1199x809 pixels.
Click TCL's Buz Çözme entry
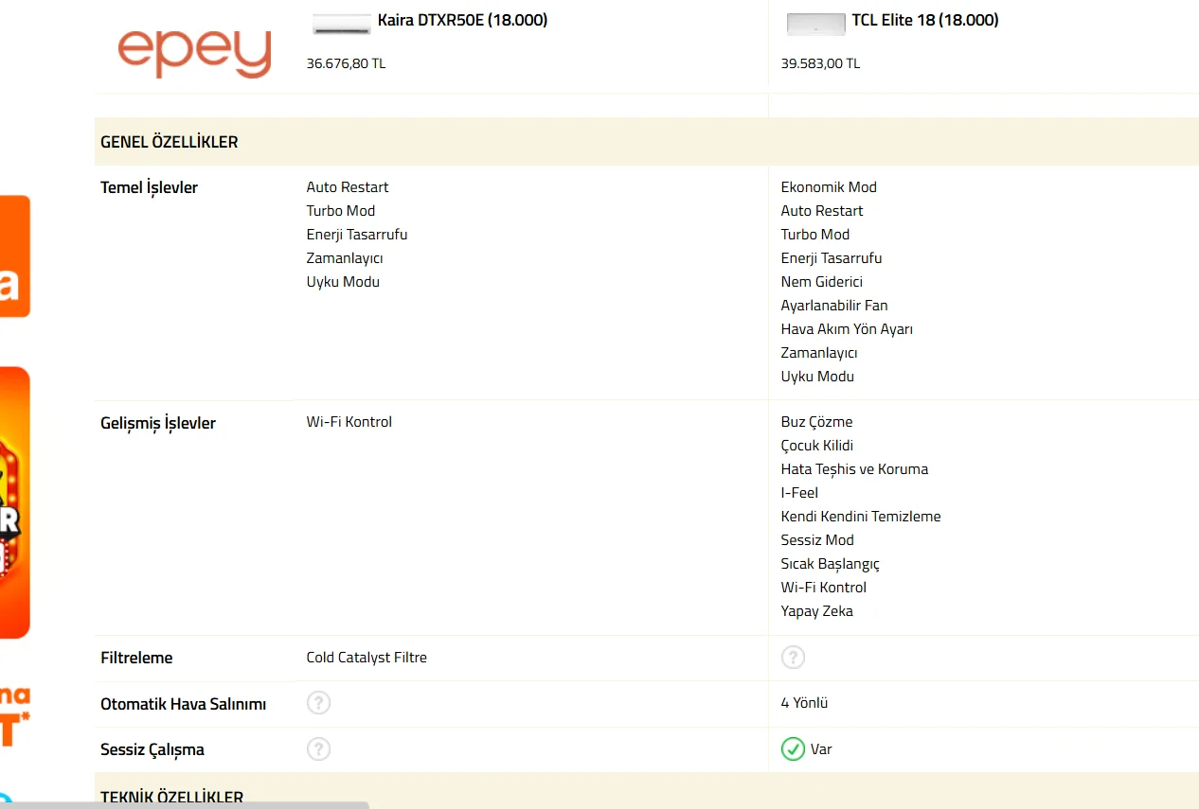click(816, 422)
